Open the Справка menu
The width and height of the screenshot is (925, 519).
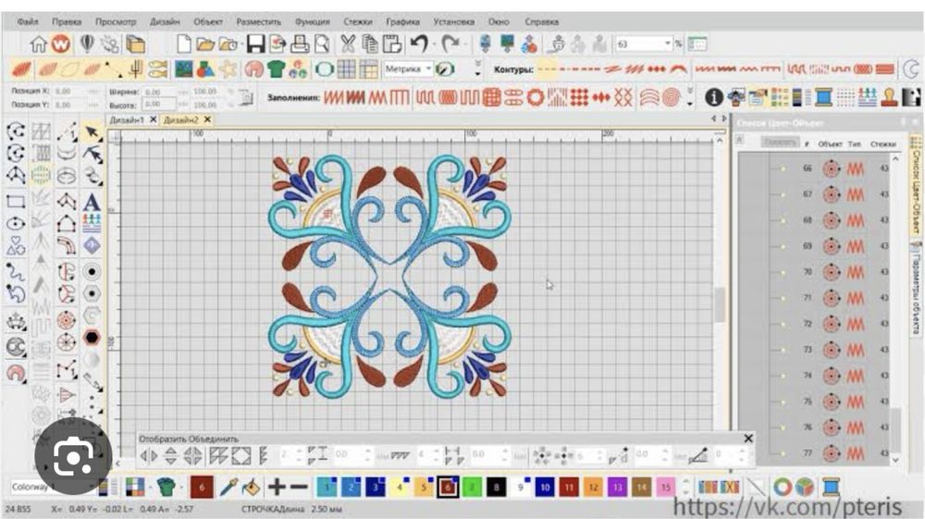pos(541,21)
